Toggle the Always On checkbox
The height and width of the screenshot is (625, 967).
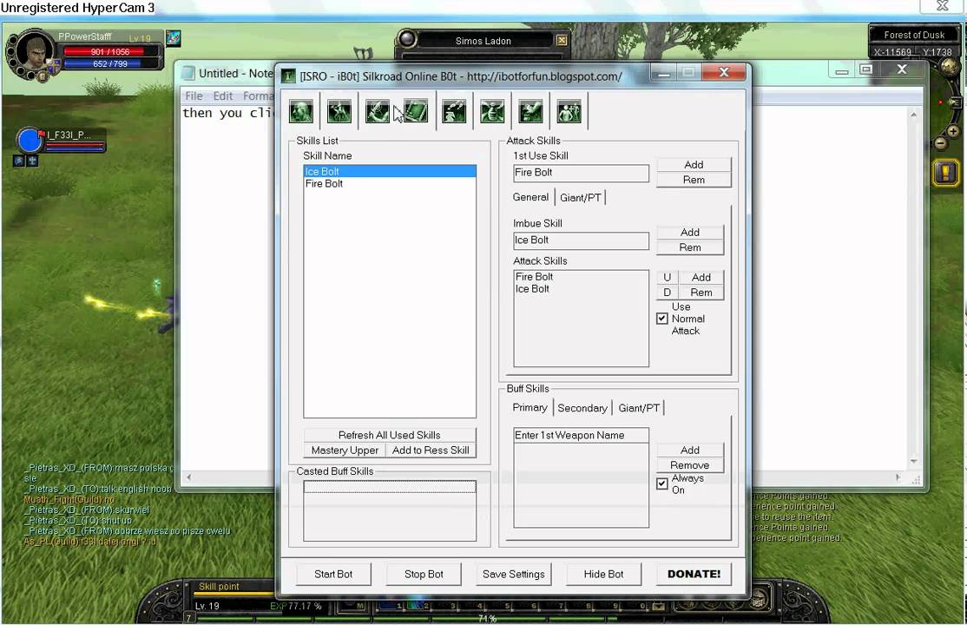coord(661,484)
